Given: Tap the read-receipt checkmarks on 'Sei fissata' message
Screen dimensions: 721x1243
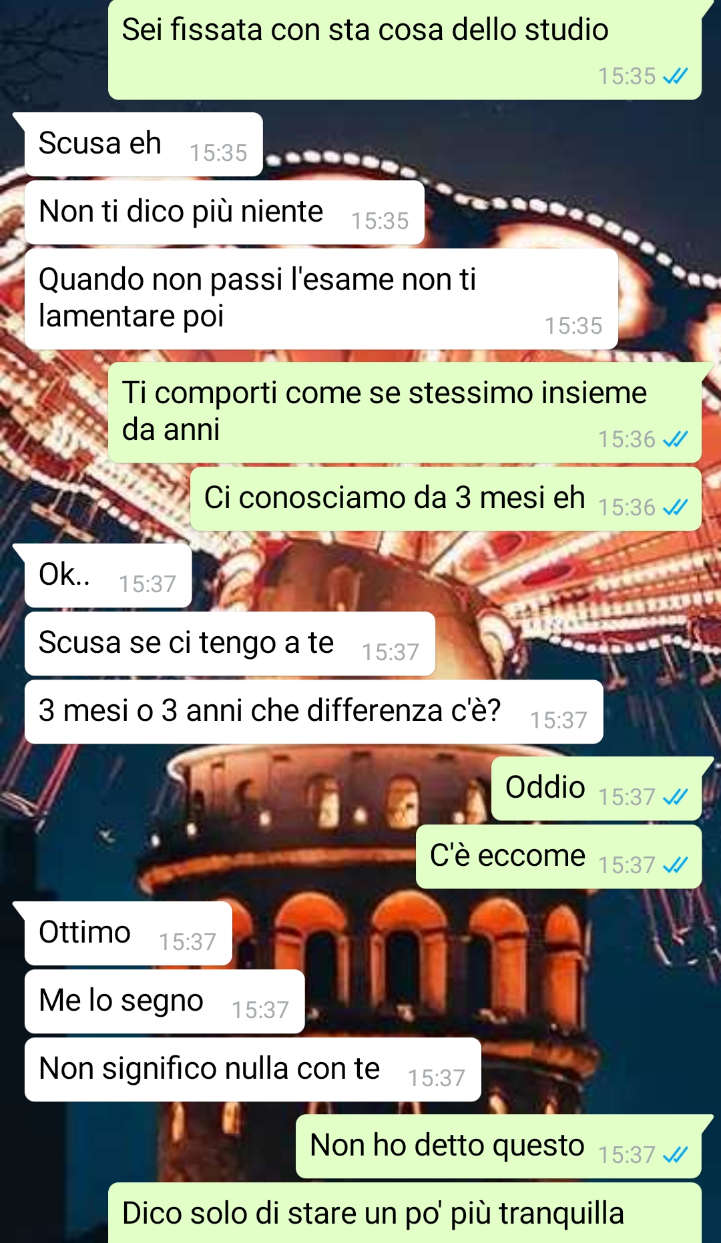Looking at the screenshot, I should 675,76.
